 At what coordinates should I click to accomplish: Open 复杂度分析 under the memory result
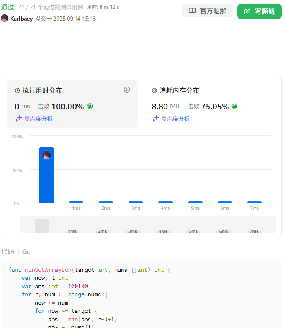175,119
